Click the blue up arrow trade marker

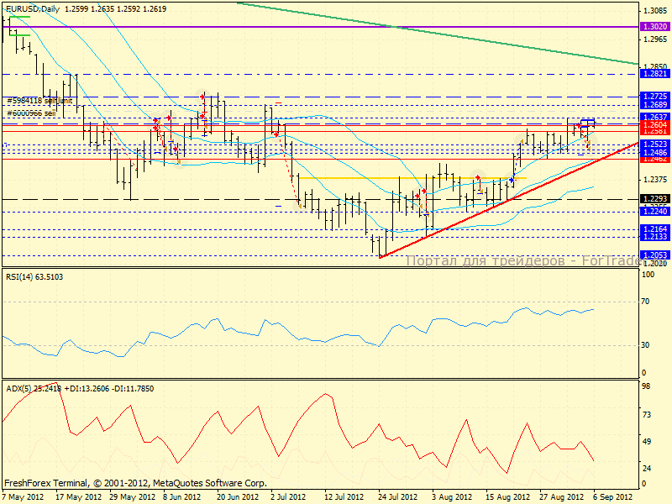coord(511,181)
